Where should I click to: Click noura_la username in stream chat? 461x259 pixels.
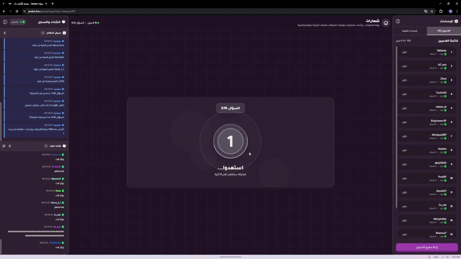pyautogui.click(x=56, y=155)
